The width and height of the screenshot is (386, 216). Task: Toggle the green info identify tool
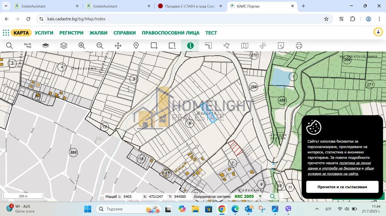[x=190, y=45]
